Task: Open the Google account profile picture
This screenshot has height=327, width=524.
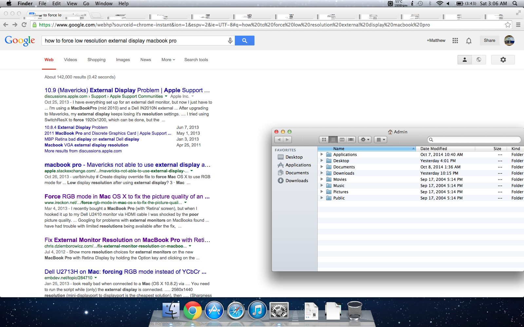Action: tap(509, 41)
